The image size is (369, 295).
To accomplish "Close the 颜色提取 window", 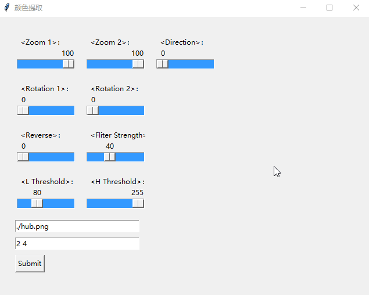I will coord(356,8).
